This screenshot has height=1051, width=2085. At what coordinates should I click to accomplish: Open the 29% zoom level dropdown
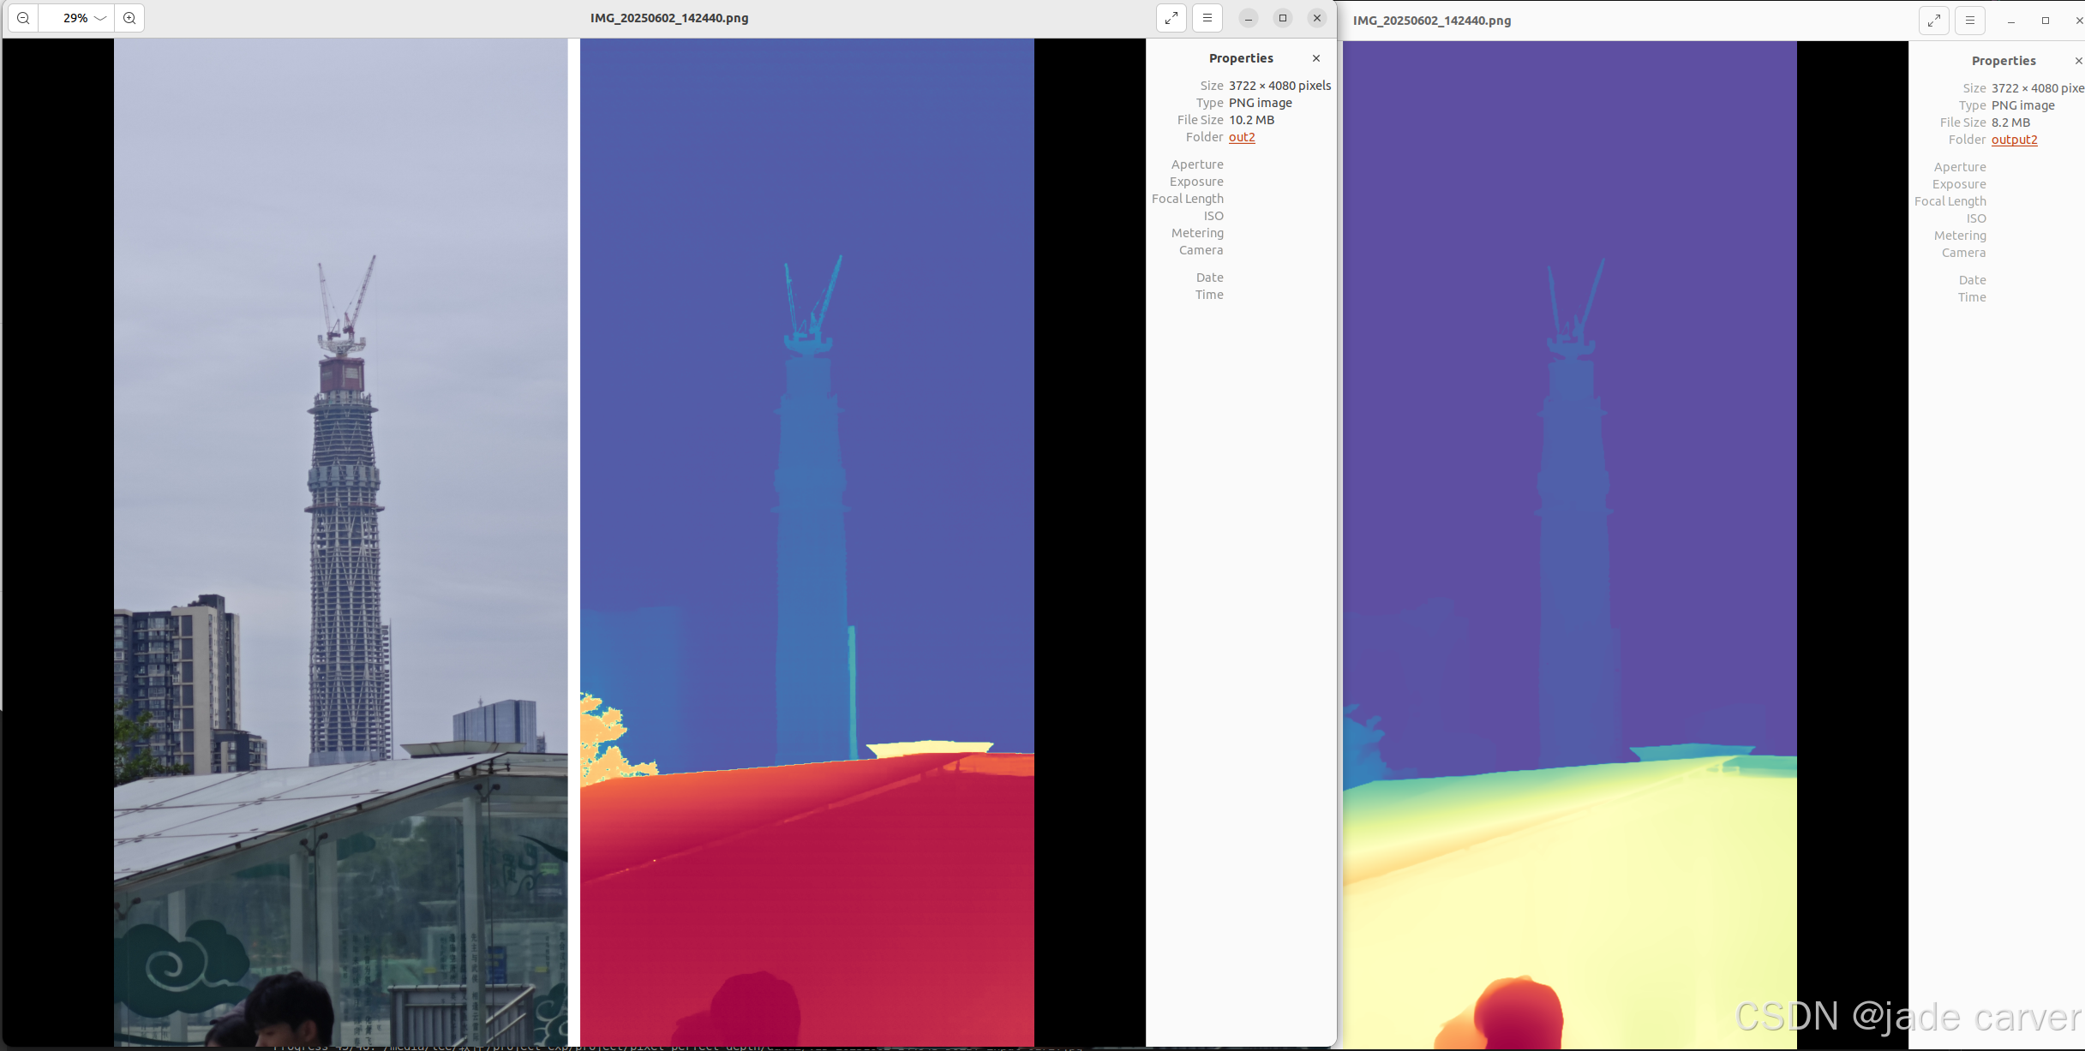[x=100, y=18]
